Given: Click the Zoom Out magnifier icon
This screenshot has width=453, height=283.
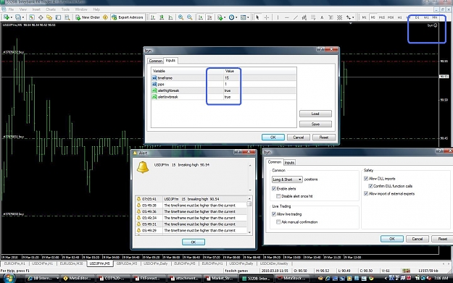Looking at the screenshot, I should (x=190, y=17).
